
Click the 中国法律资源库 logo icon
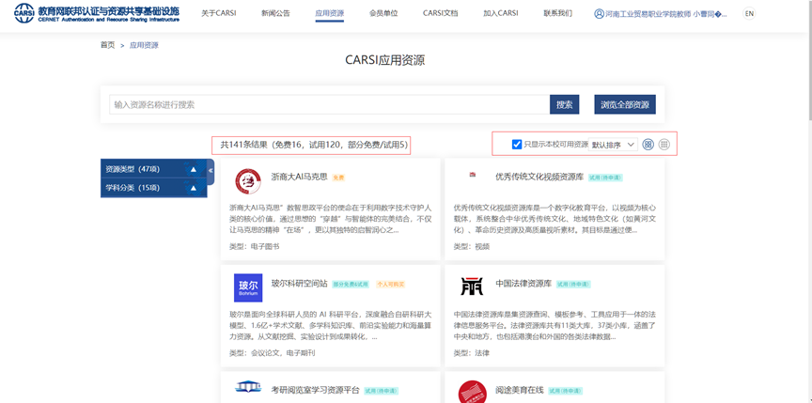[472, 286]
